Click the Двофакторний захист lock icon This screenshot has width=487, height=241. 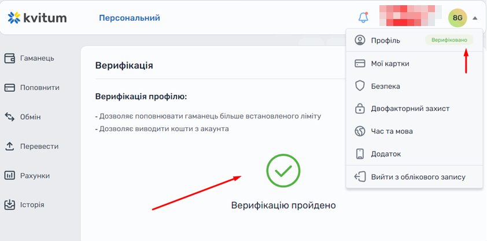[x=360, y=109]
